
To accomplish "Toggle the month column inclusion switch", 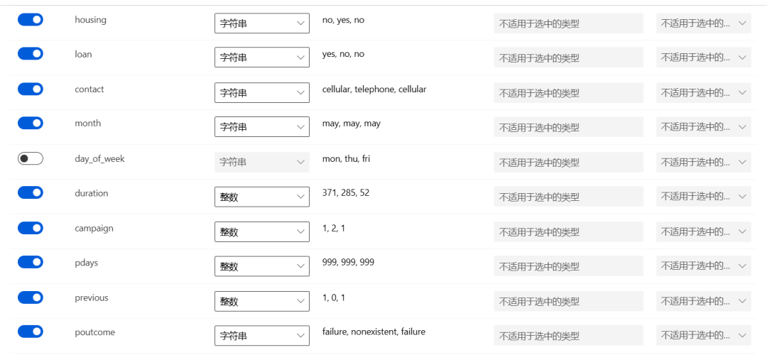I will coord(31,124).
